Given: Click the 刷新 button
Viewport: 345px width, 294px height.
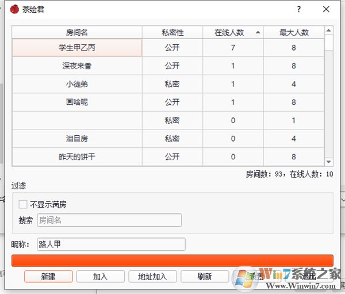Looking at the screenshot, I should (205, 277).
